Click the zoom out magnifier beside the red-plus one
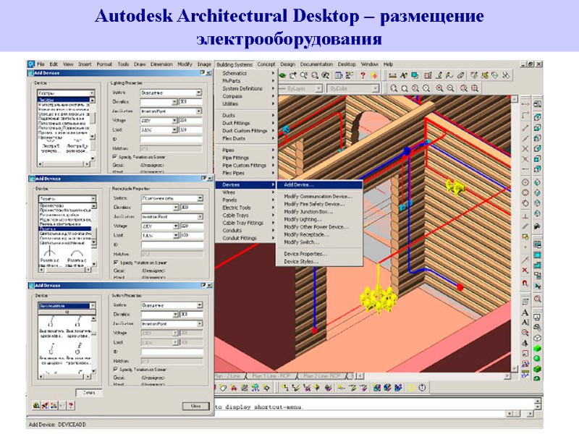The width and height of the screenshot is (579, 434). click(450, 88)
